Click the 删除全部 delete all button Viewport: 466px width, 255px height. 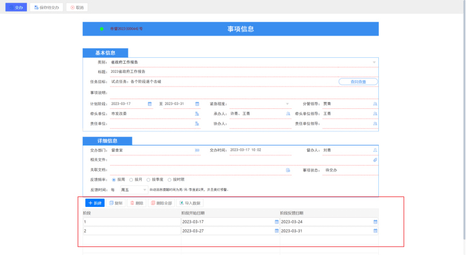(162, 203)
